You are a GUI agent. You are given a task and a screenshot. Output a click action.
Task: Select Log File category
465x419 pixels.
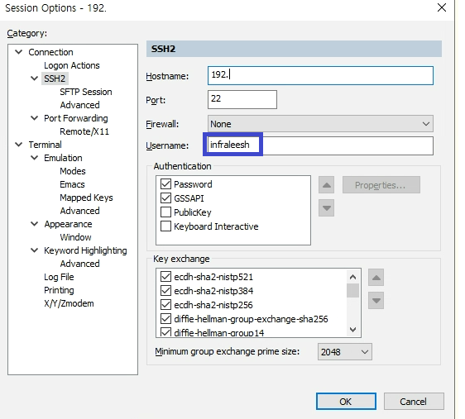(59, 277)
